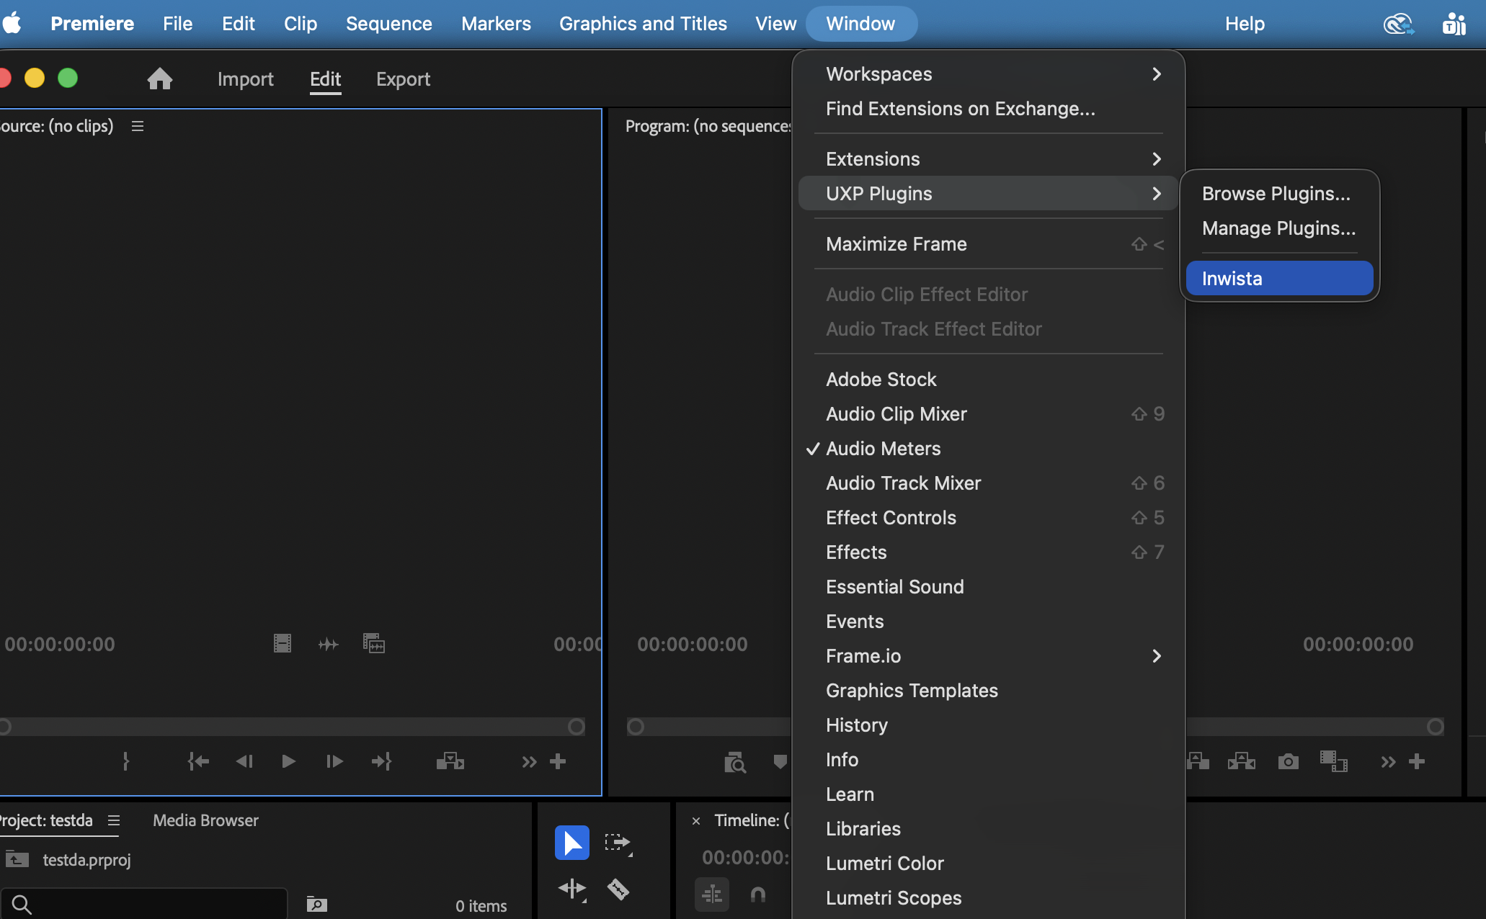Viewport: 1486px width, 919px height.
Task: Open Source panel hamburger menu
Action: point(138,126)
